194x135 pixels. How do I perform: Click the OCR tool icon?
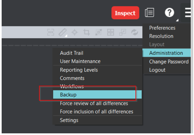[51, 32]
